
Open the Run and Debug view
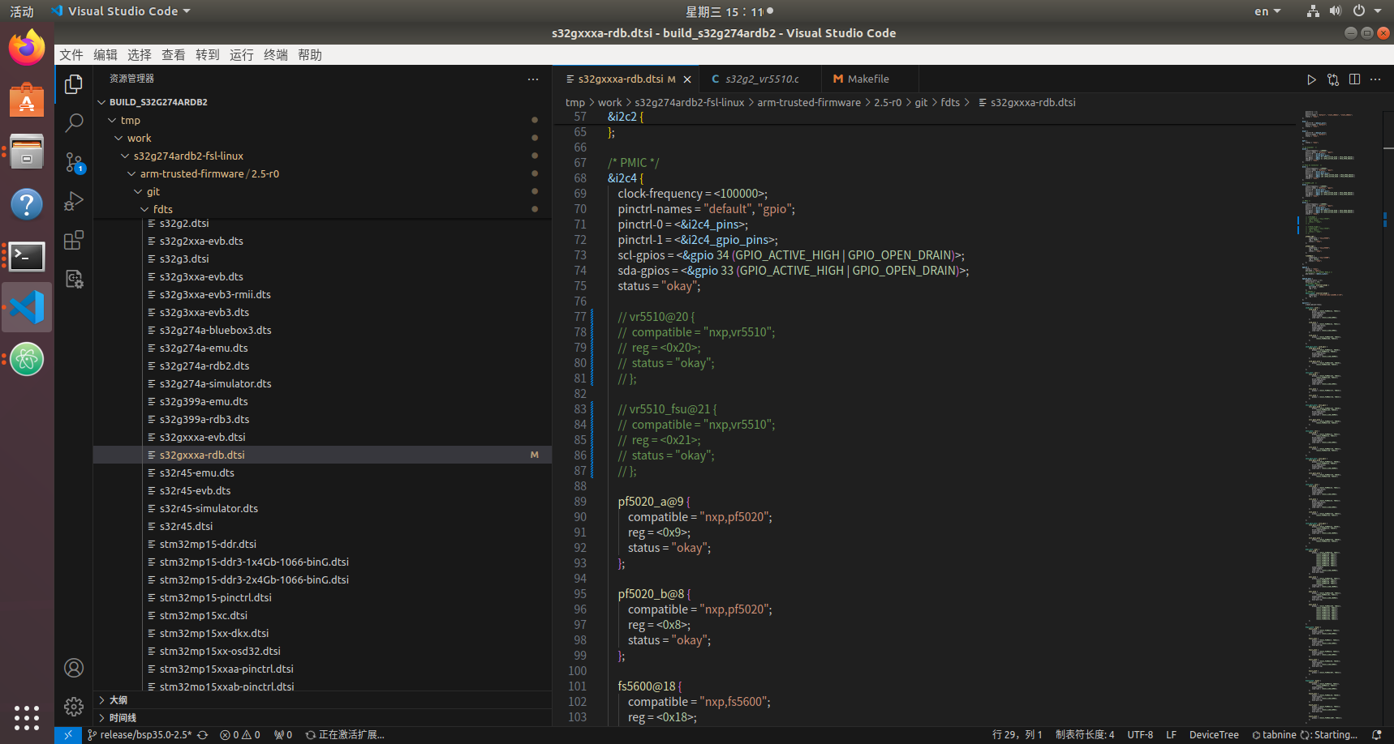tap(74, 201)
